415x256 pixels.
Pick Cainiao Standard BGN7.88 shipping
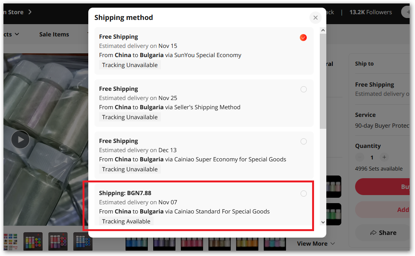pyautogui.click(x=303, y=194)
